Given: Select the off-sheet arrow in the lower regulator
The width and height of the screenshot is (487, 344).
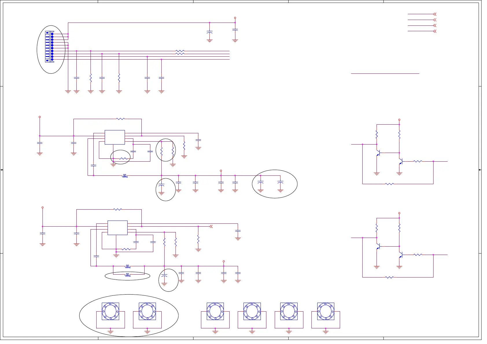Looking at the screenshot, I should tap(211, 226).
